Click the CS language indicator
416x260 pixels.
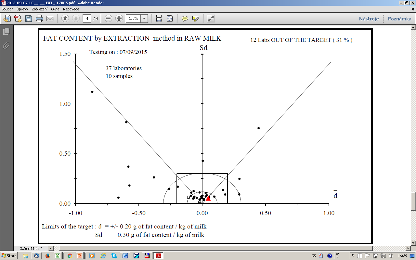point(313,256)
